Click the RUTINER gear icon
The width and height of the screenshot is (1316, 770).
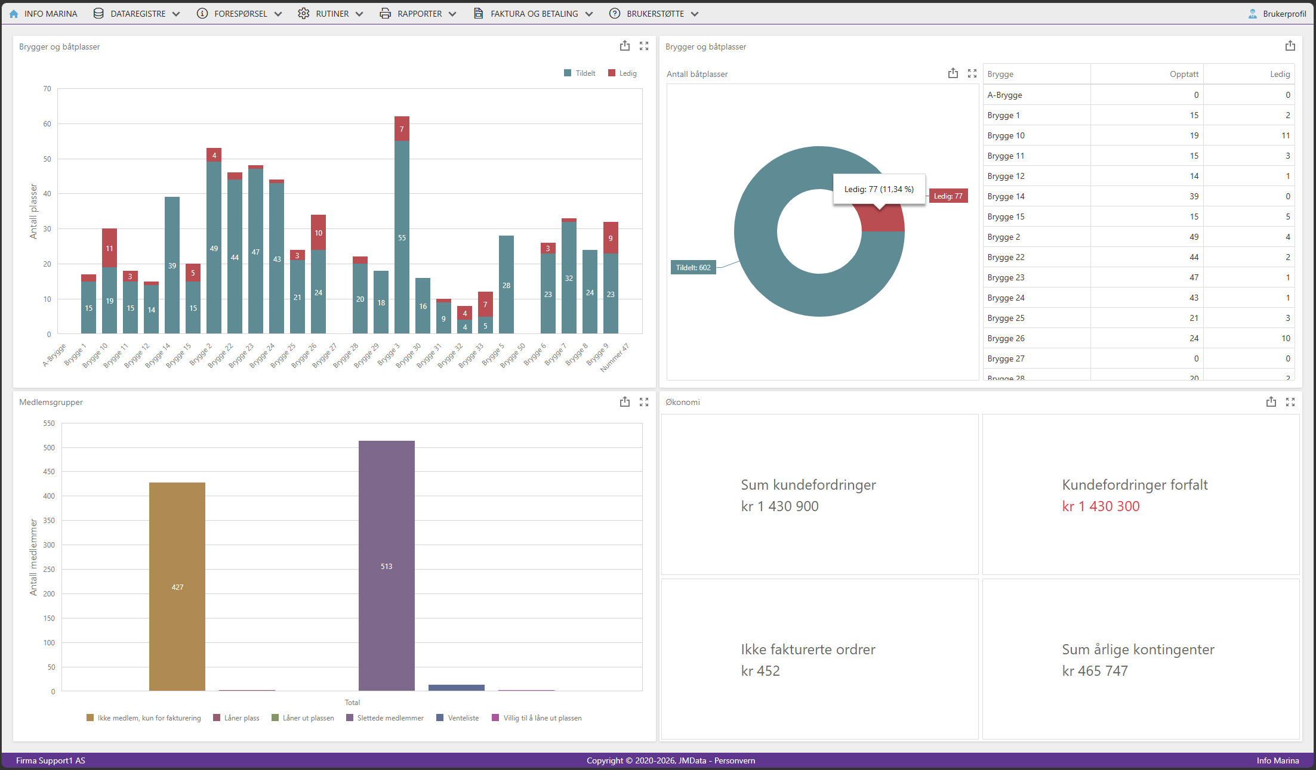[304, 13]
